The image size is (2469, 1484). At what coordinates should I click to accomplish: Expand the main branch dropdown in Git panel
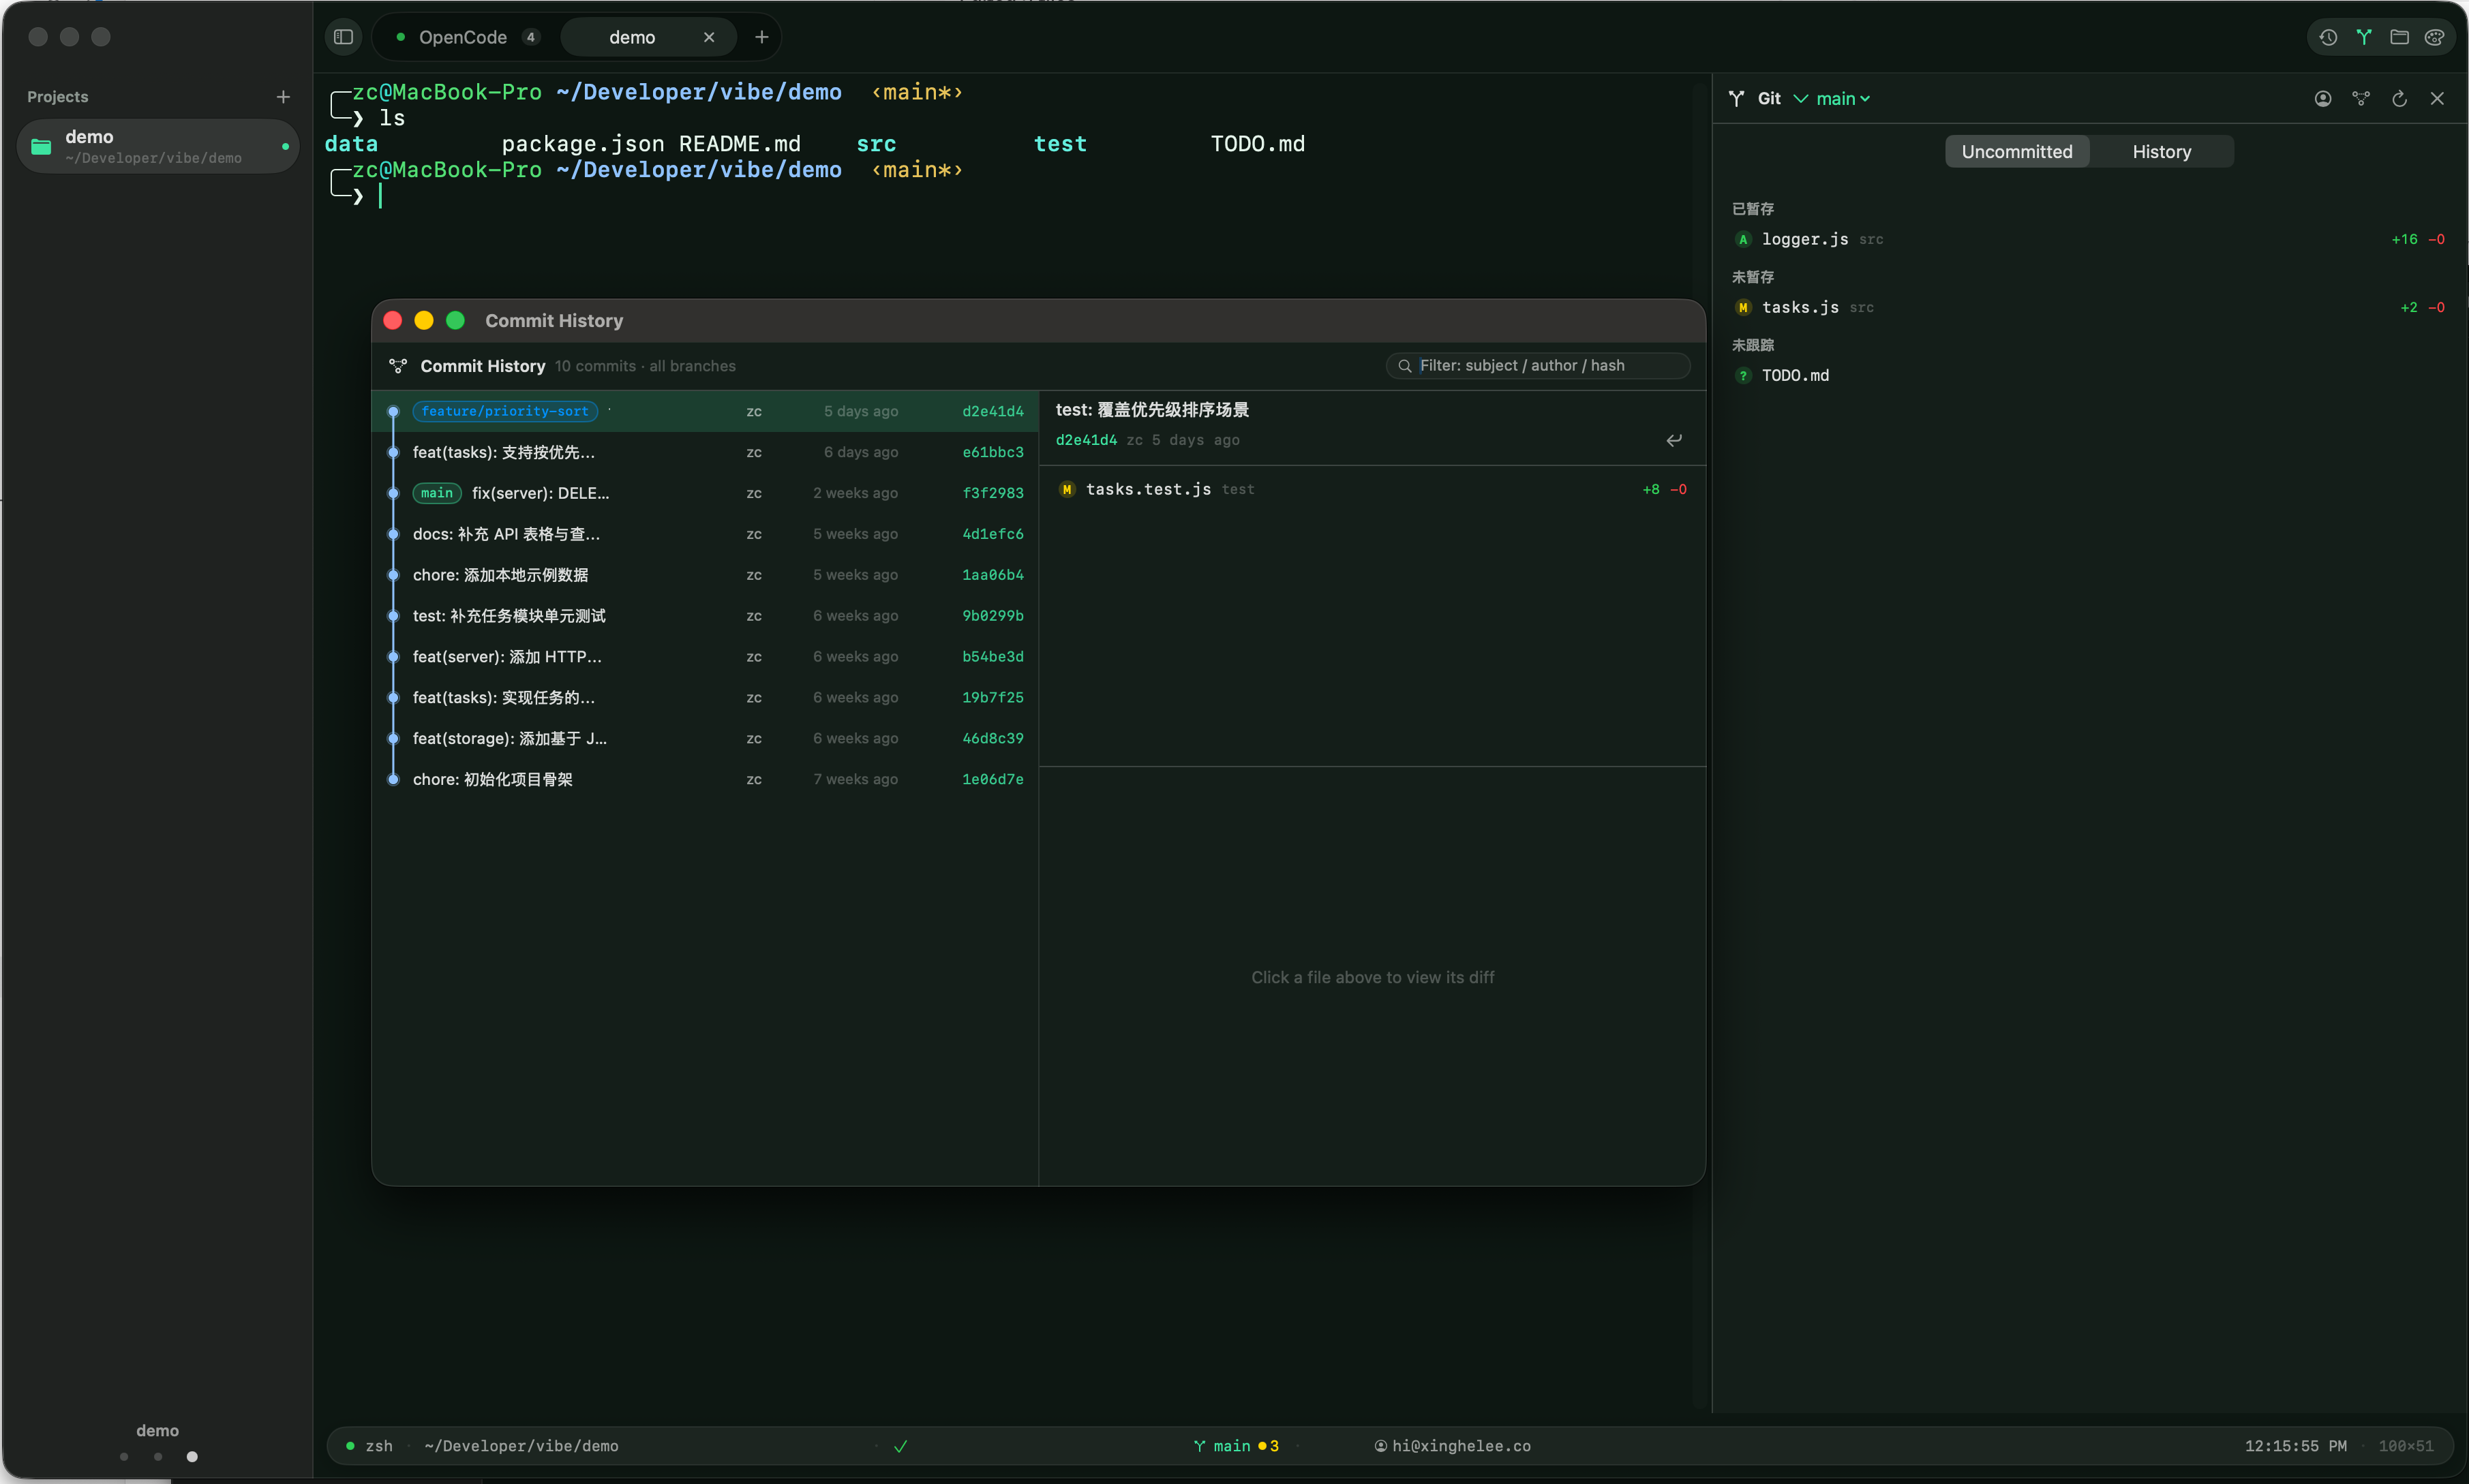pos(1843,98)
